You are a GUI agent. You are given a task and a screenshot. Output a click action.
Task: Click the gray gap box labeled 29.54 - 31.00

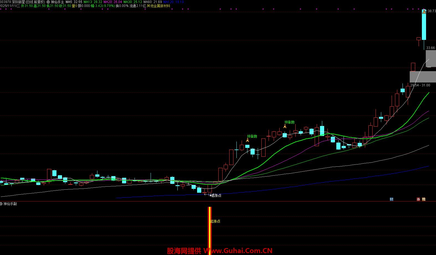tap(420, 76)
